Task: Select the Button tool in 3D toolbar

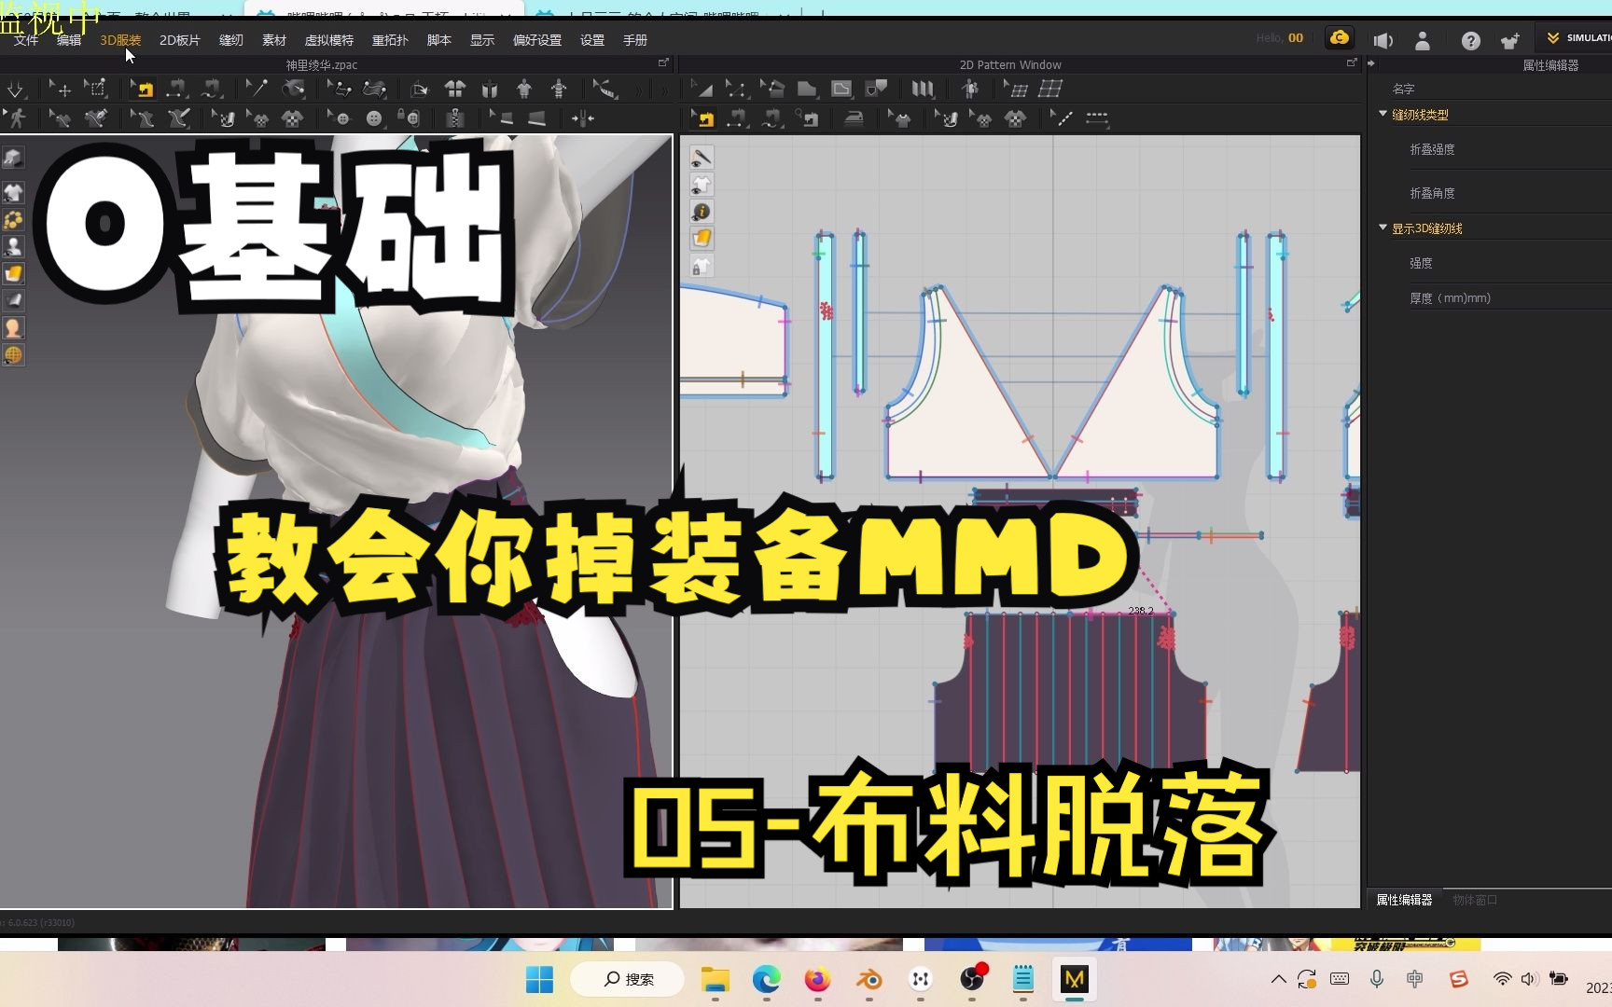Action: click(x=339, y=118)
